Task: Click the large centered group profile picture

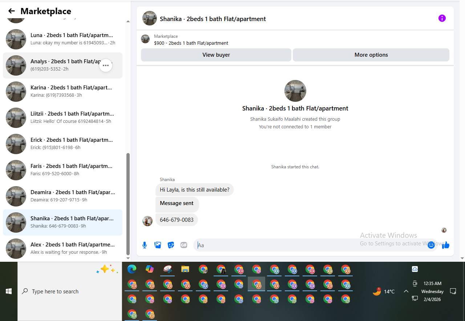Action: click(295, 91)
